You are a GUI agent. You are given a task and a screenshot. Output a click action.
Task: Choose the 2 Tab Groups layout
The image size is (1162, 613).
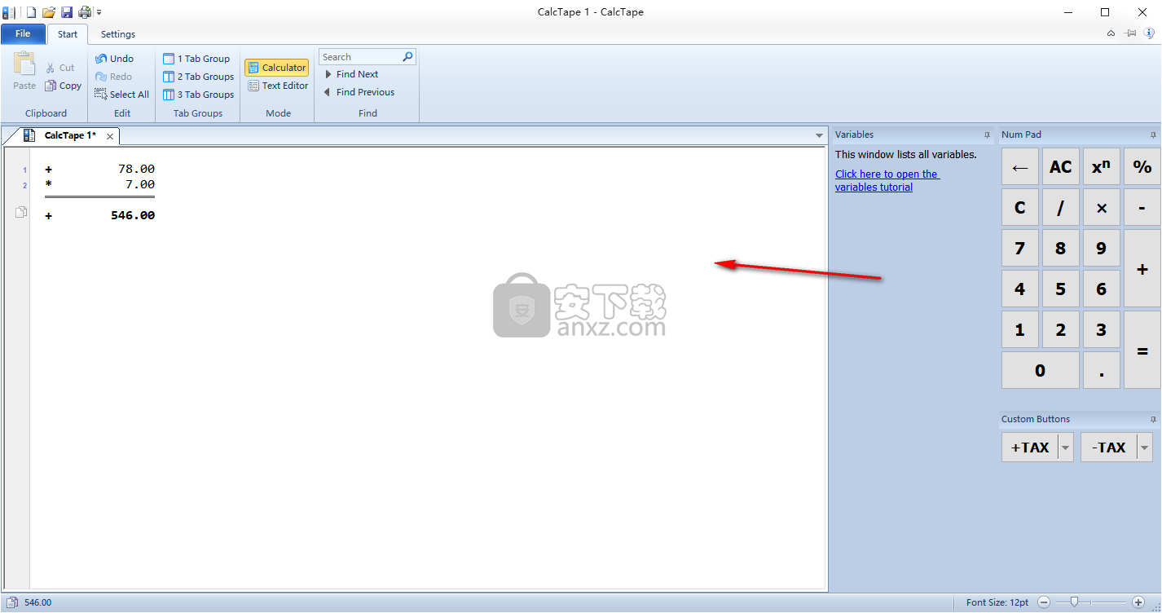tap(199, 77)
